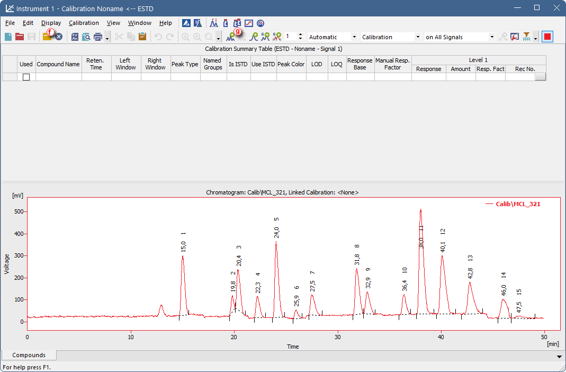Image resolution: width=566 pixels, height=372 pixels.
Task: Click the blue-green Add Group icon
Action: pyautogui.click(x=265, y=37)
